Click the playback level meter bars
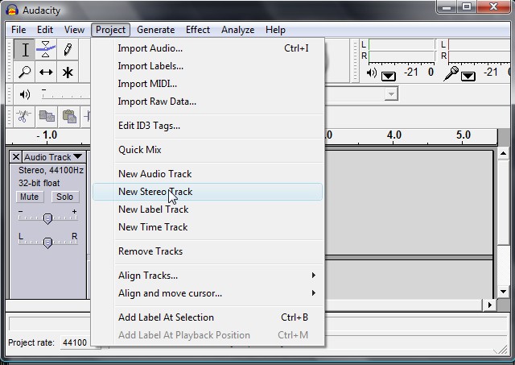Image resolution: width=515 pixels, height=365 pixels. [402, 51]
